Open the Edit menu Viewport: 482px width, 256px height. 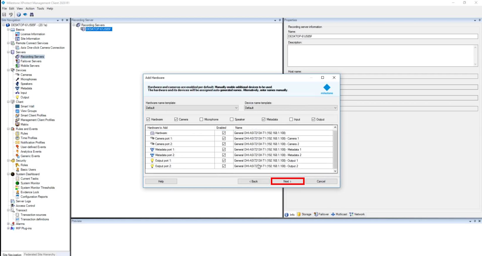tap(11, 9)
